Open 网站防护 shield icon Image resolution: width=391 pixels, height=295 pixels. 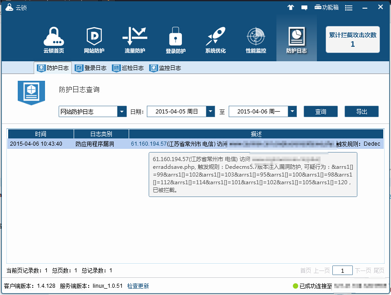94,40
